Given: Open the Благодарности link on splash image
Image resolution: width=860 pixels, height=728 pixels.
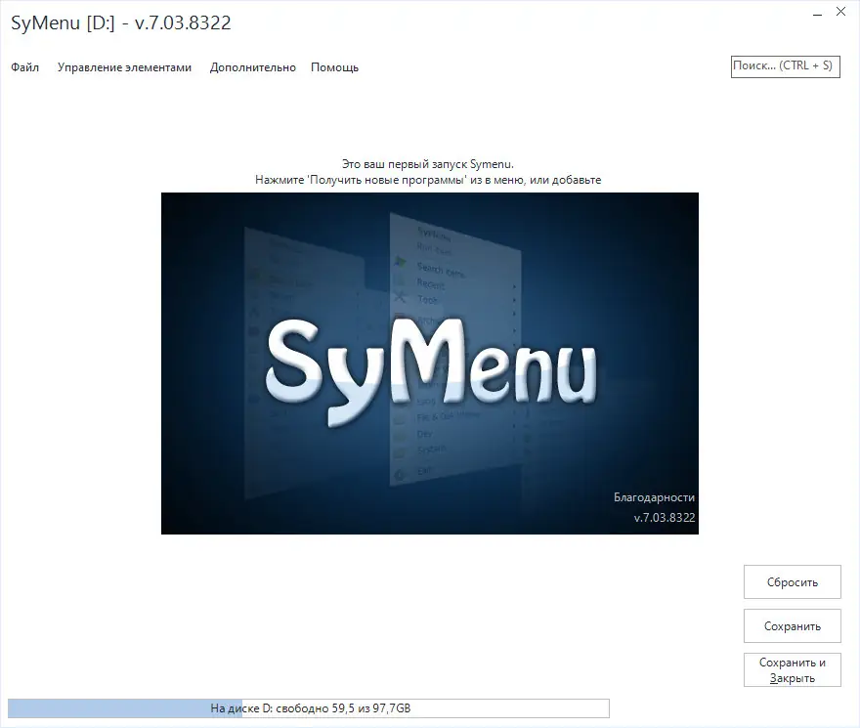Looking at the screenshot, I should pos(654,497).
